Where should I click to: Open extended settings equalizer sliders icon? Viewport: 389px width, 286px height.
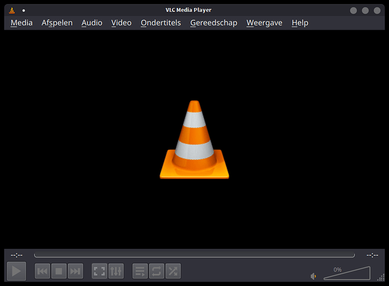tap(116, 271)
